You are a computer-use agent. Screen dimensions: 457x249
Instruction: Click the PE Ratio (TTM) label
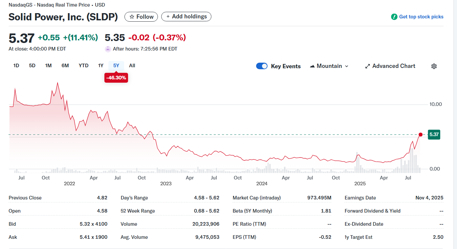point(249,224)
